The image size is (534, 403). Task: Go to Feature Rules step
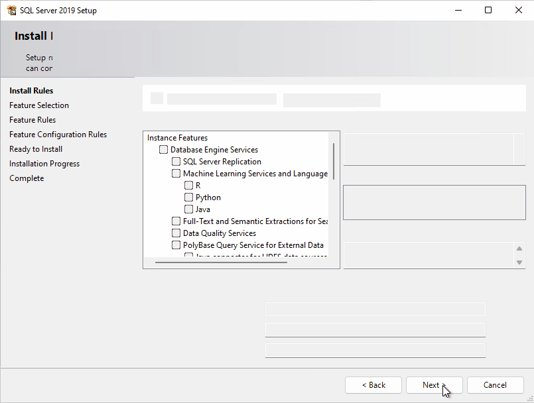click(x=33, y=120)
